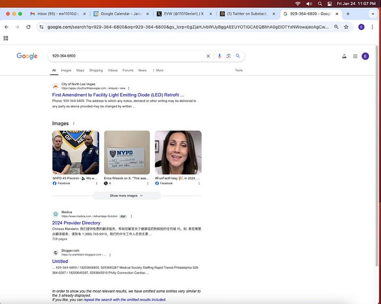381x304 pixels.
Task: Submit search with blue magnifier icon
Action: tap(238, 56)
